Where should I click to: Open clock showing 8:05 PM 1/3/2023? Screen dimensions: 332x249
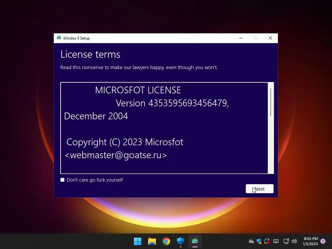coord(310,241)
